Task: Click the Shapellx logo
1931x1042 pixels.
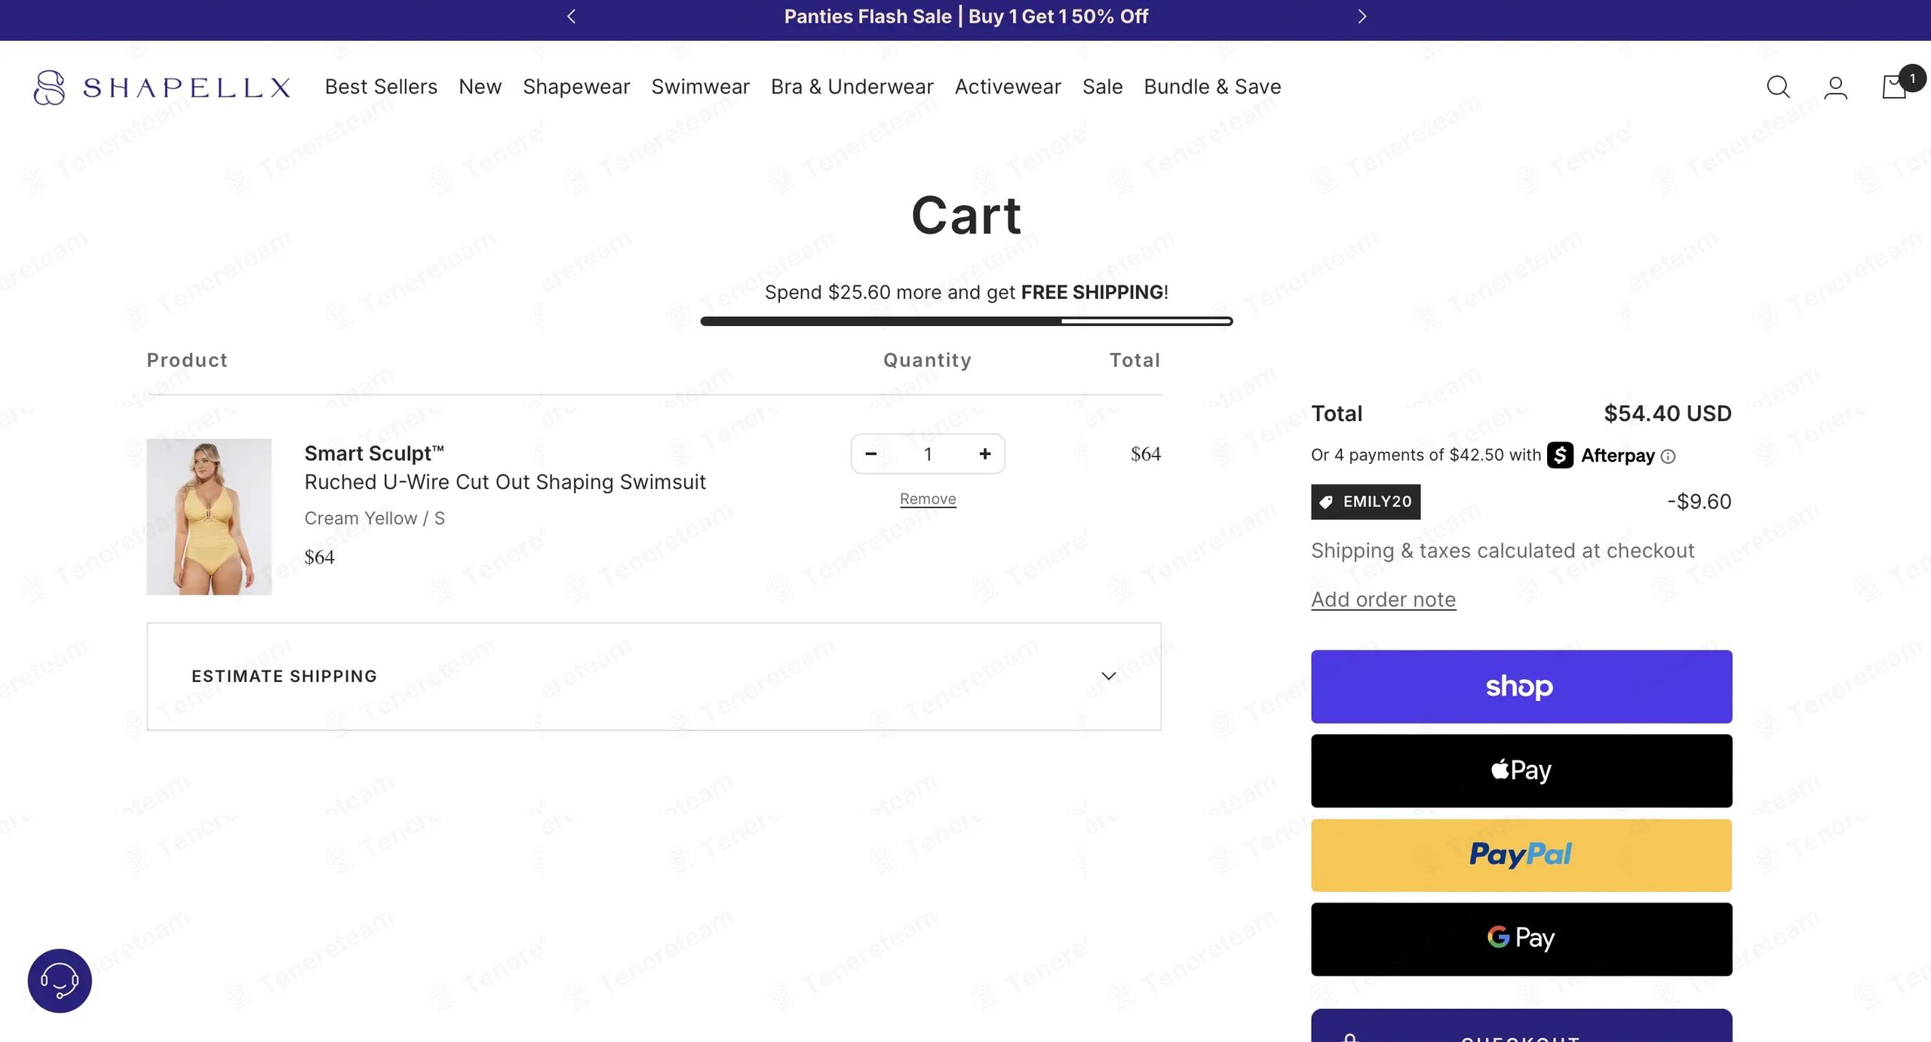Action: click(162, 88)
